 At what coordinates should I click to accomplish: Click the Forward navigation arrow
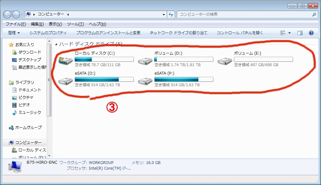click(x=16, y=14)
